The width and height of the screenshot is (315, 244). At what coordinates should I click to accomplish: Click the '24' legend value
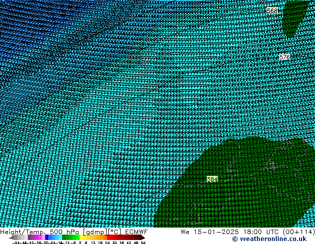pyautogui.click(x=107, y=243)
